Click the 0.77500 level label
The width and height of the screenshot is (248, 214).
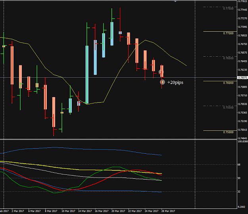click(x=228, y=9)
